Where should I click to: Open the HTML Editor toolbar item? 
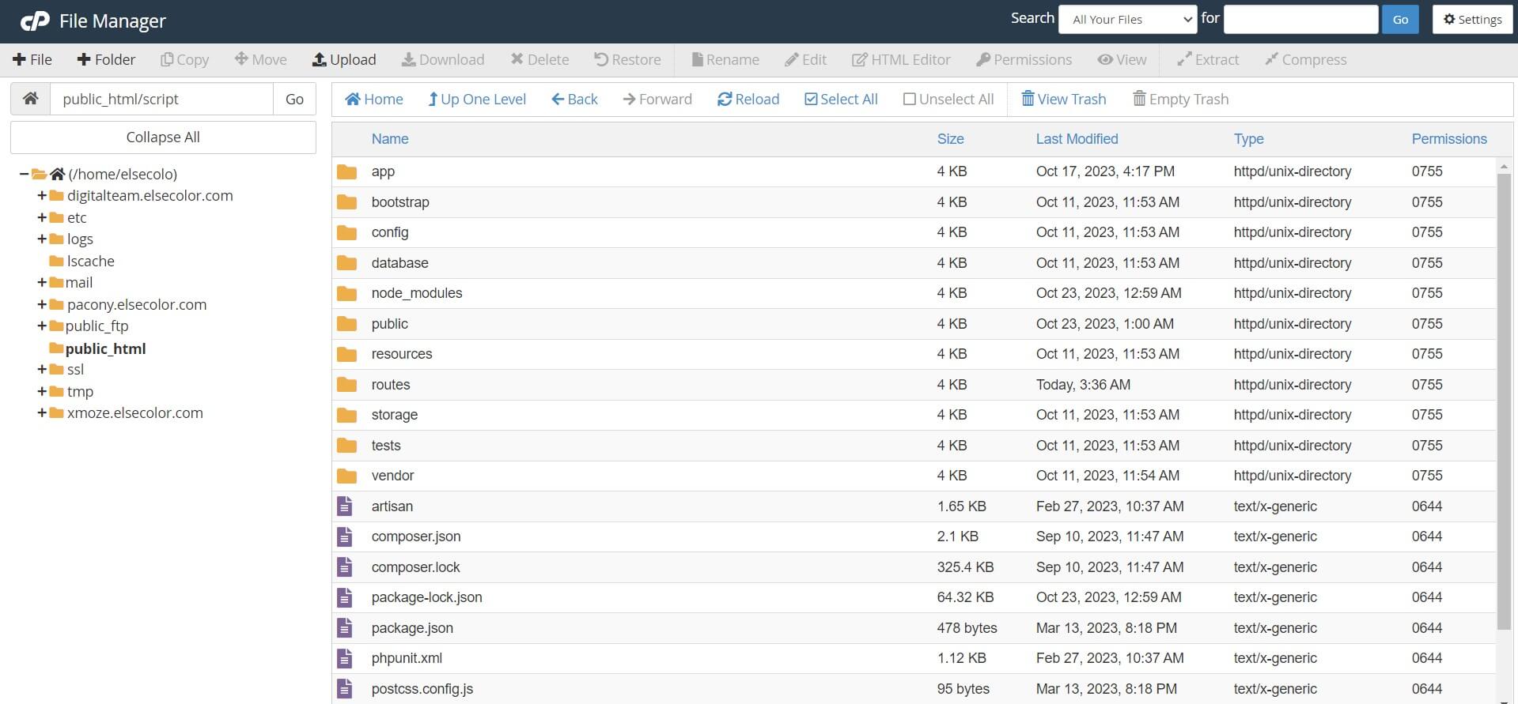[901, 59]
